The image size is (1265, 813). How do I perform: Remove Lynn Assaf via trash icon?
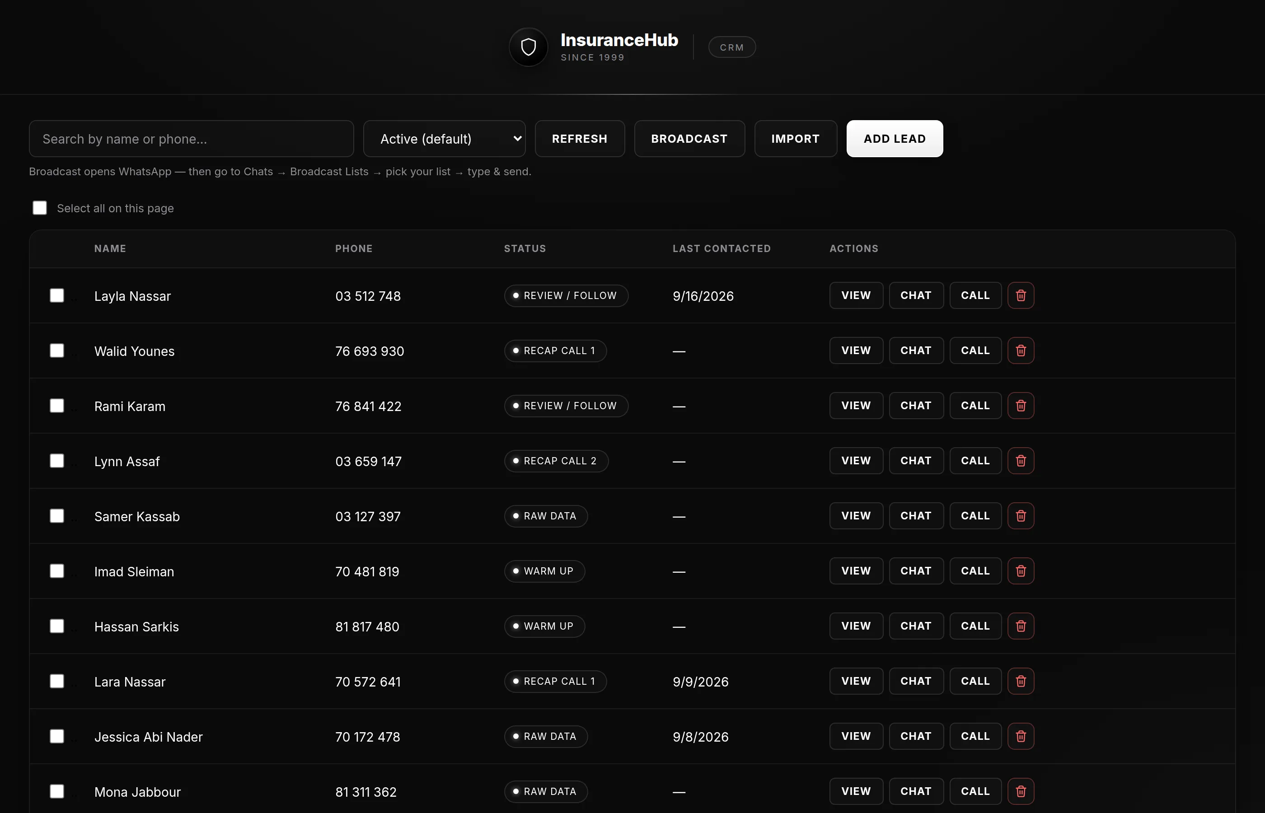(x=1021, y=461)
